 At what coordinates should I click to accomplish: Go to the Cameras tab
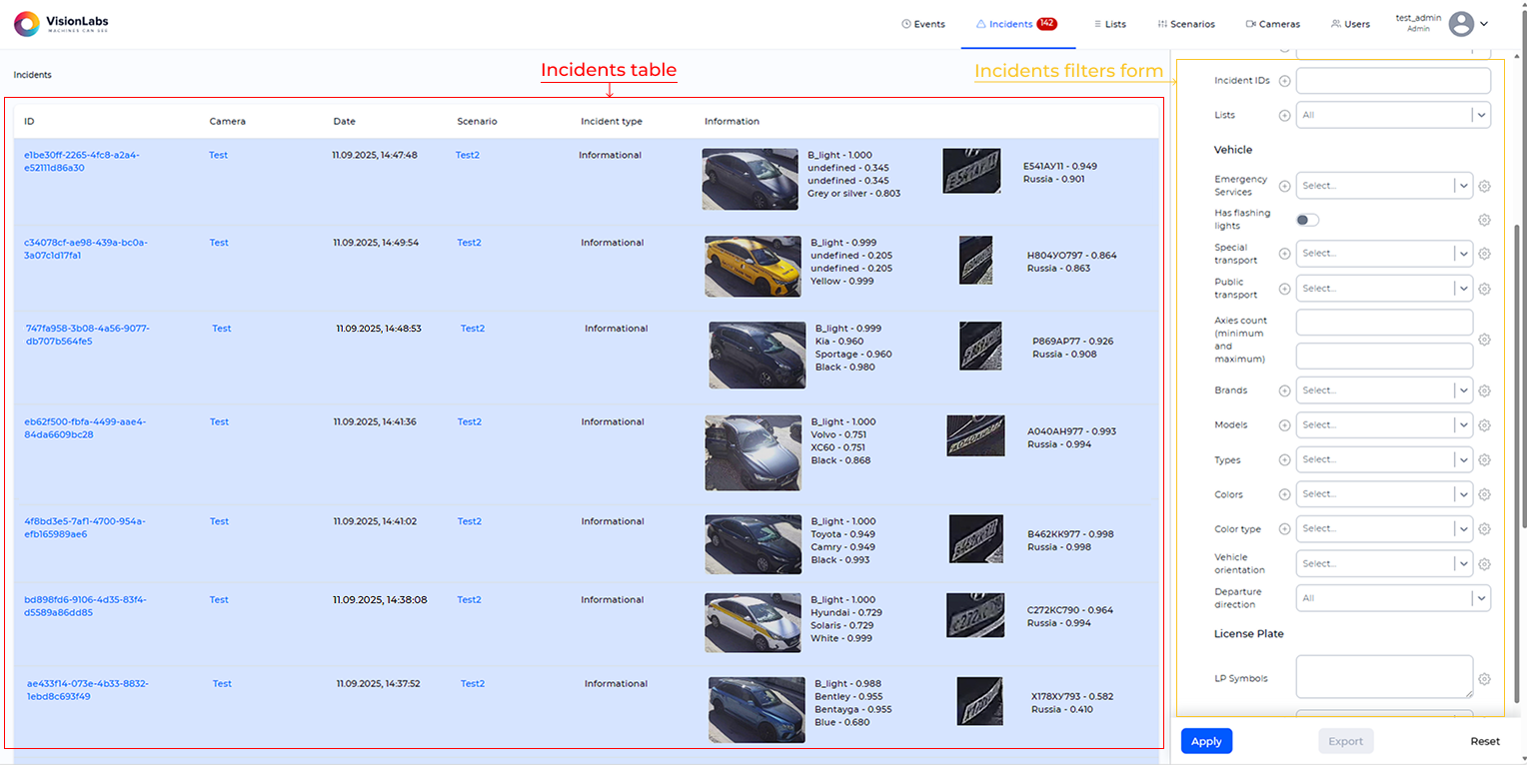coord(1272,24)
